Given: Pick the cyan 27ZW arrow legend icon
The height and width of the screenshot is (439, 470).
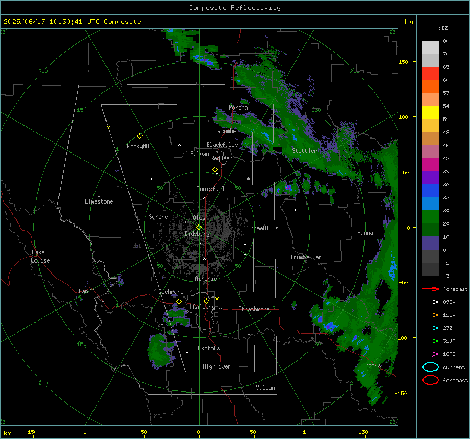Looking at the screenshot, I should pos(430,328).
